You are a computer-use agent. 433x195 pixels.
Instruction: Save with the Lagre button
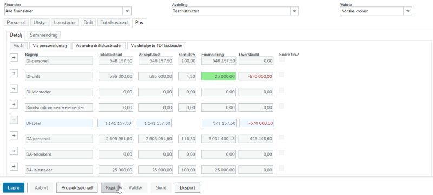(x=14, y=187)
